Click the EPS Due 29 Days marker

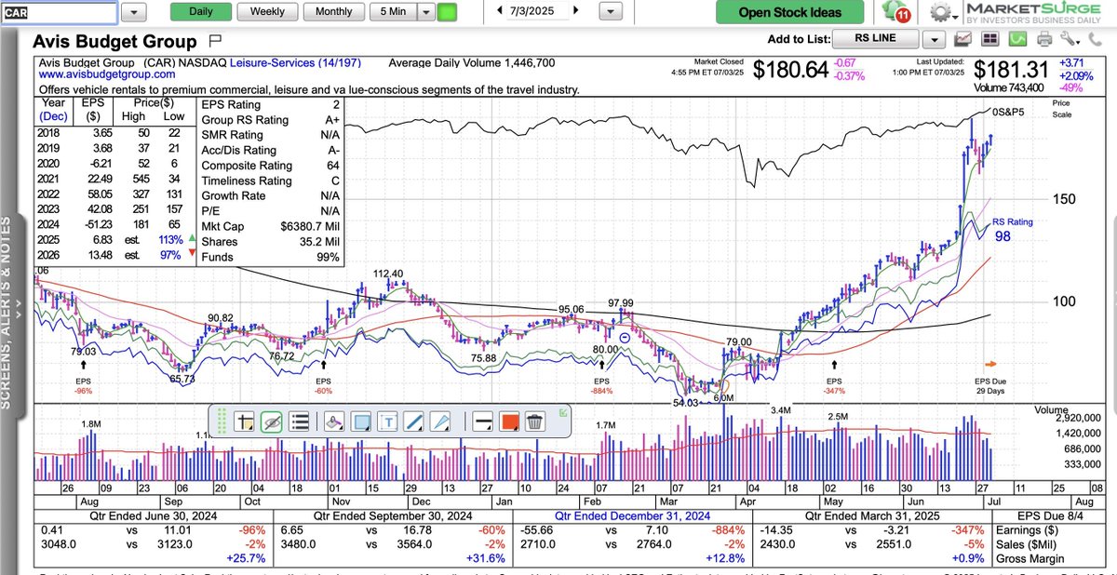pos(991,386)
